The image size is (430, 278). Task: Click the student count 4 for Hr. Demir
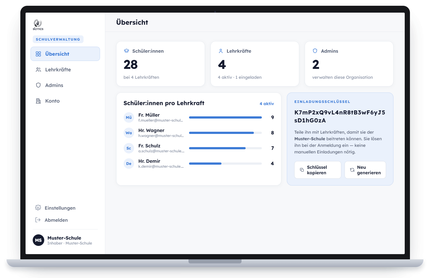pyautogui.click(x=272, y=164)
